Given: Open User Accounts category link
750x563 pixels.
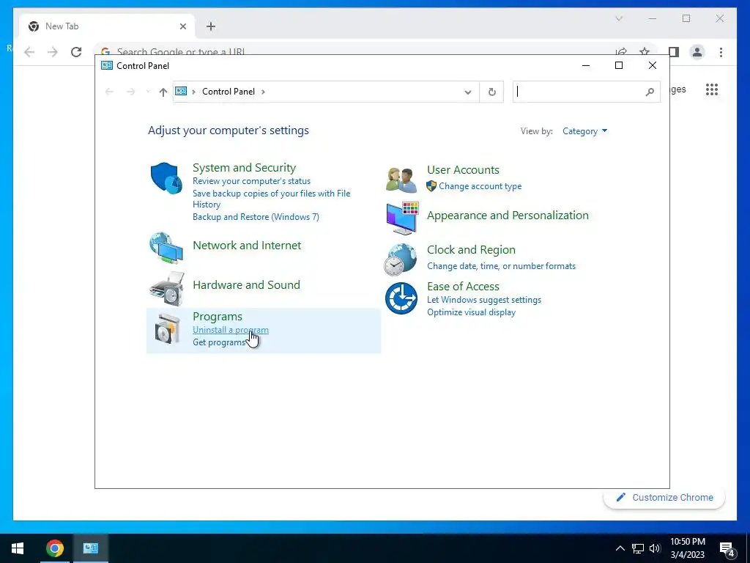Looking at the screenshot, I should [463, 170].
